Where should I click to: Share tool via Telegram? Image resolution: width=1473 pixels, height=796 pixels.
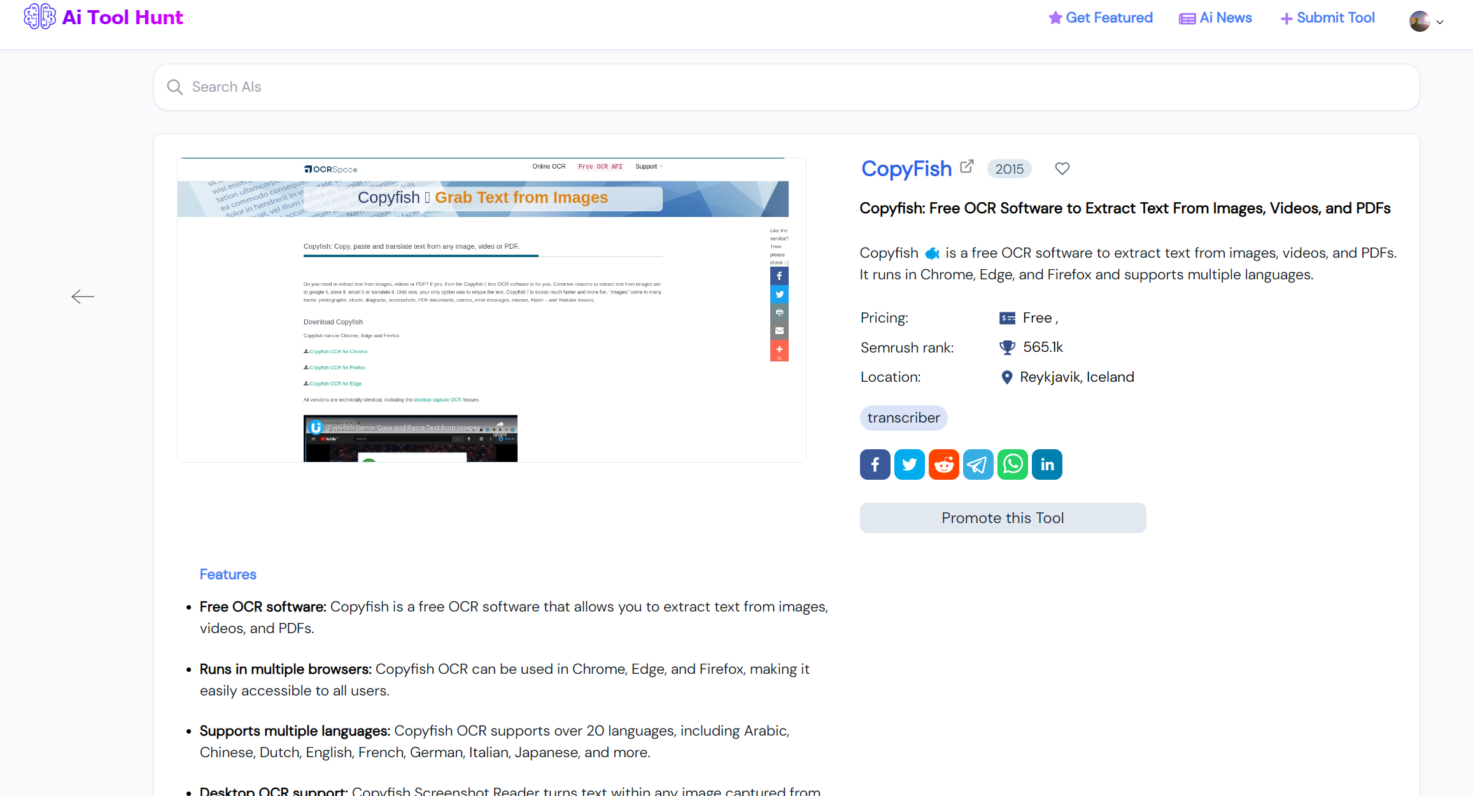(x=978, y=464)
